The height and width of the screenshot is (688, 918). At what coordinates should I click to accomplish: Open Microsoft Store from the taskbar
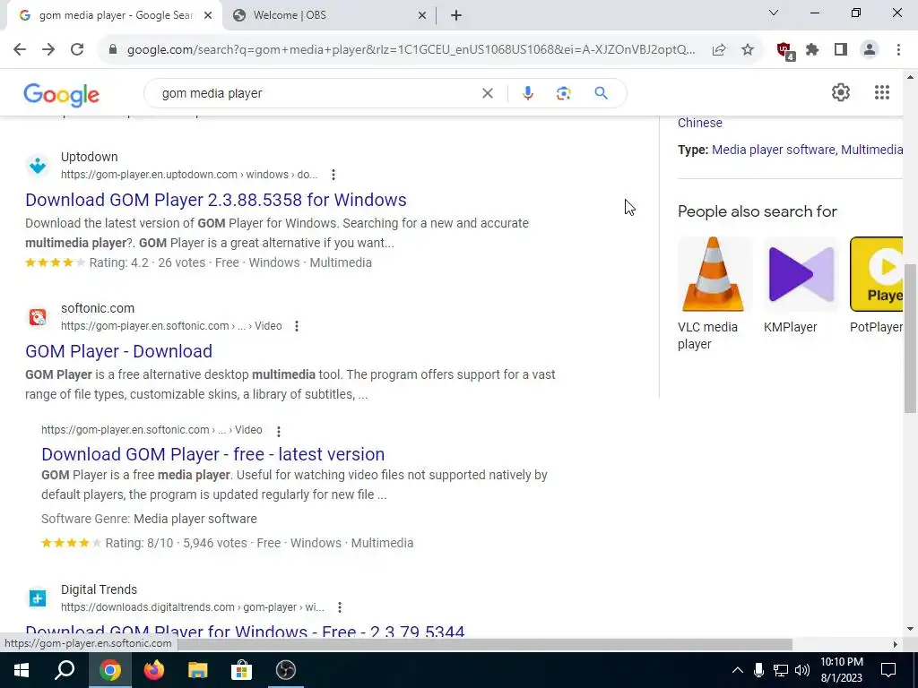tap(241, 670)
